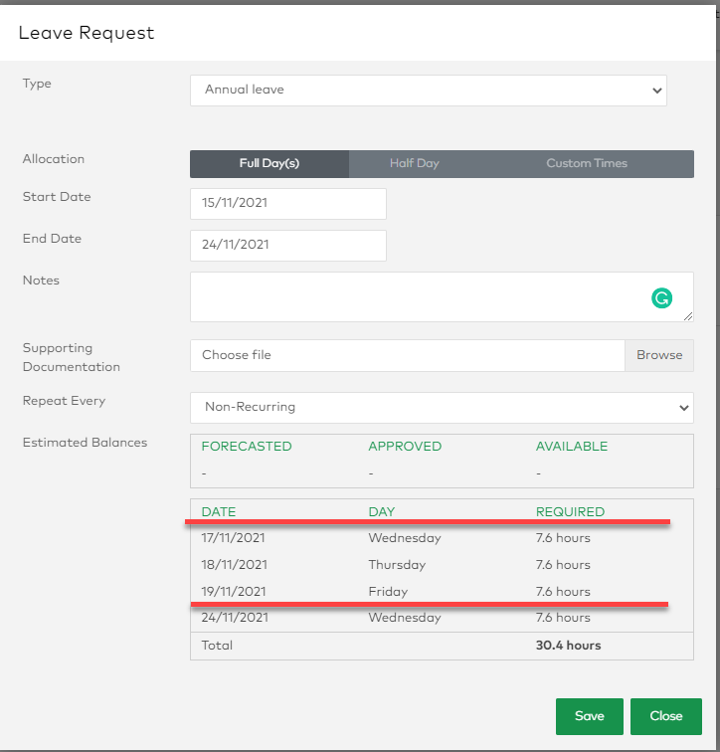Select the 19/11/2021 date cell
The width and height of the screenshot is (720, 752).
tap(234, 592)
